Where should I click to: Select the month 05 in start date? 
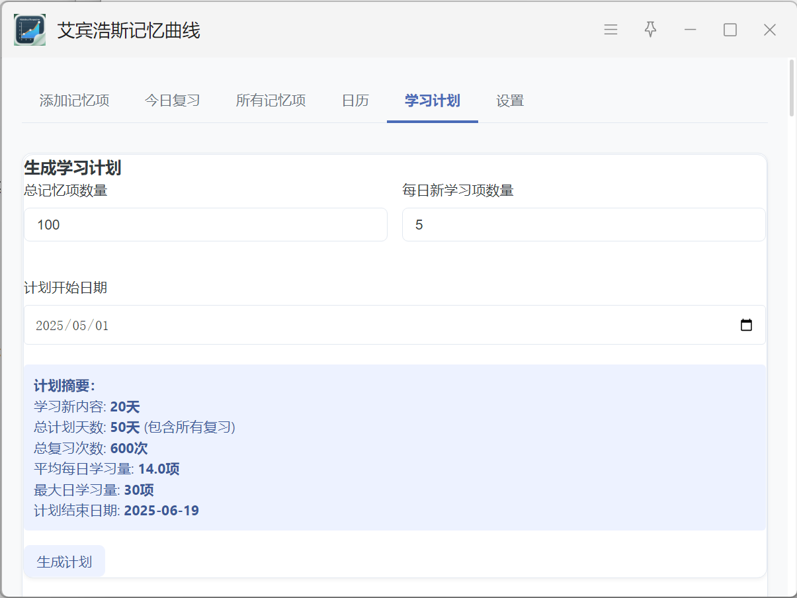[x=79, y=325]
